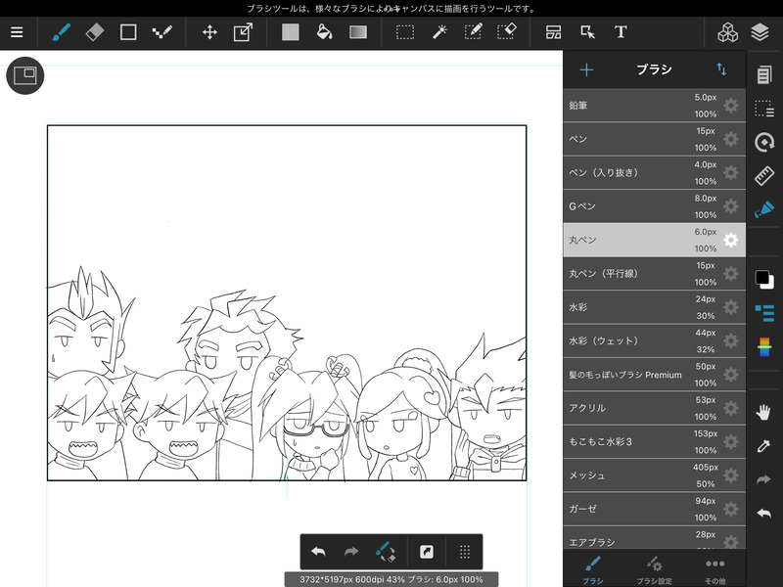Select the Eraser tool
The image size is (783, 587).
[94, 32]
